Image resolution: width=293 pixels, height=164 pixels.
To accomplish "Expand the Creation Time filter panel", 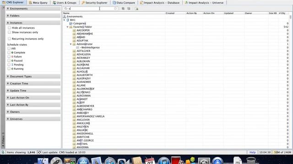I will pos(33,83).
